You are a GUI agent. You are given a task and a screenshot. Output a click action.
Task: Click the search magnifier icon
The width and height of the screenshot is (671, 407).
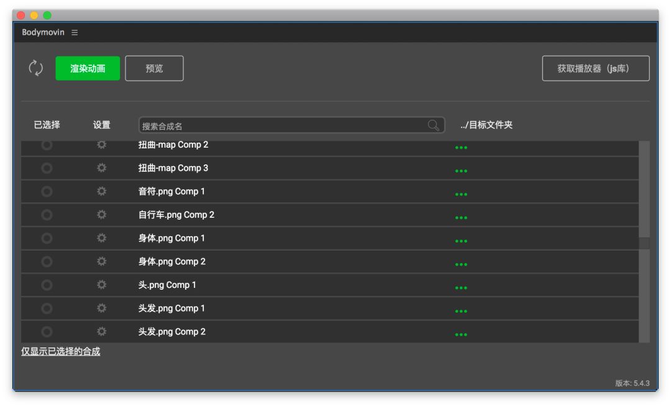[433, 125]
